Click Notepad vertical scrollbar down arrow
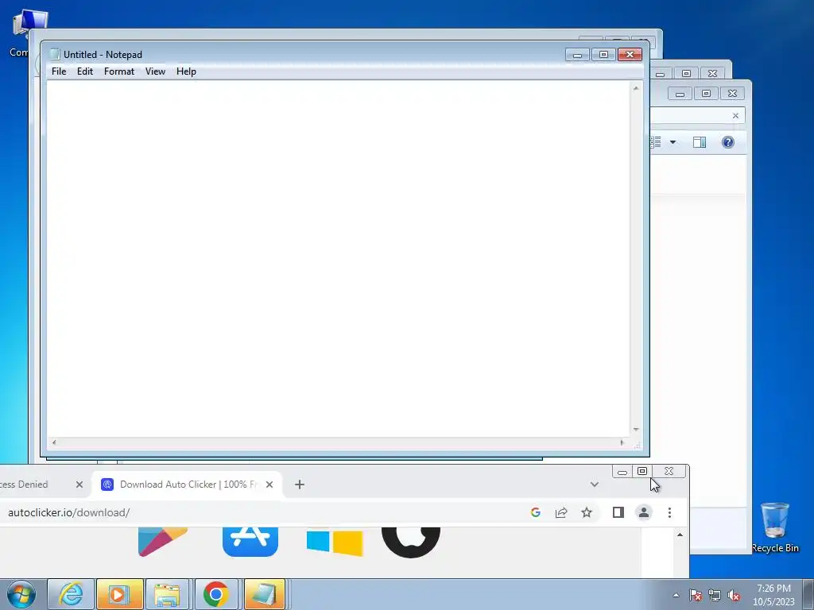The width and height of the screenshot is (814, 610). [x=636, y=430]
